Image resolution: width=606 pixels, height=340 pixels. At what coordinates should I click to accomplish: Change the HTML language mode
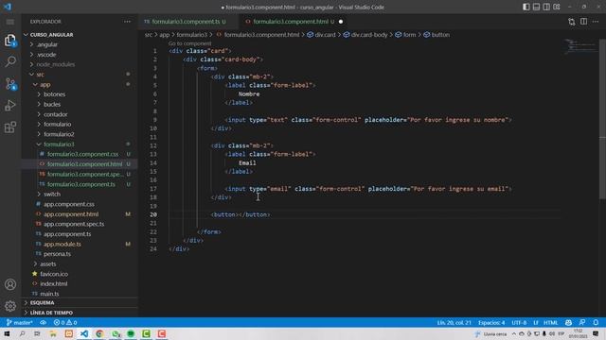[551, 323]
